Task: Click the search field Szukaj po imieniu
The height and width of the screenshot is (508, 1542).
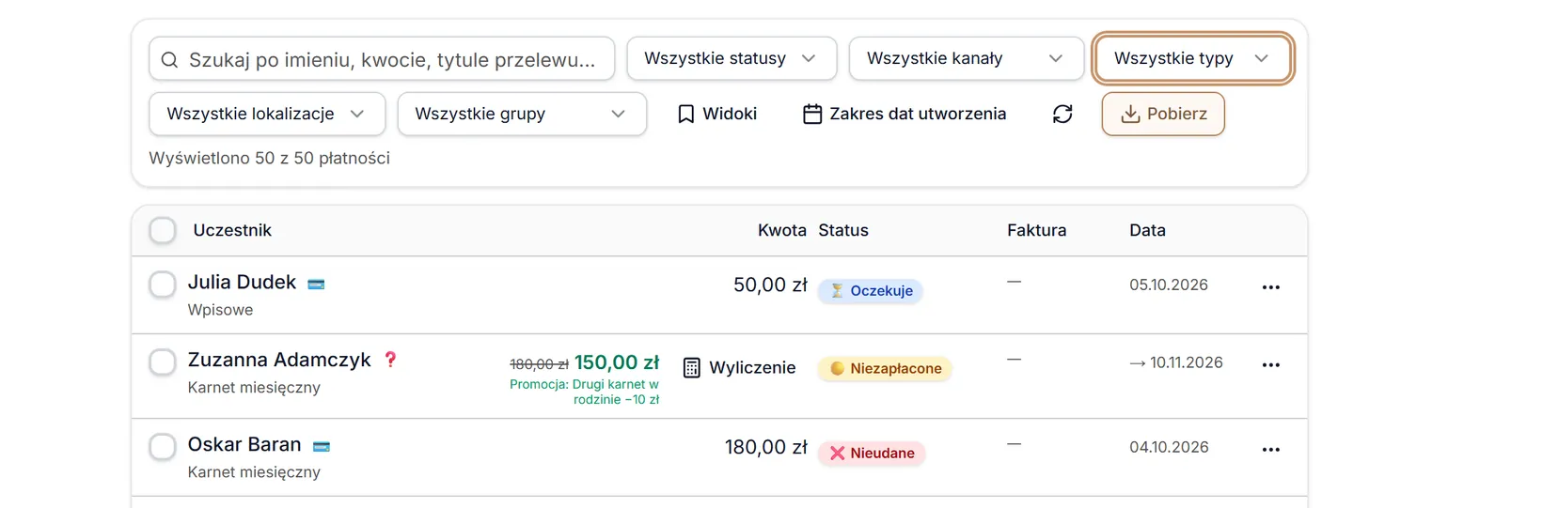Action: (382, 59)
